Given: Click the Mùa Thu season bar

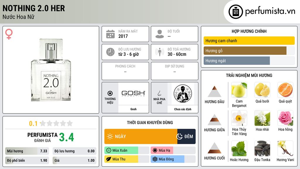Looking at the screenshot, I should point(127,159).
